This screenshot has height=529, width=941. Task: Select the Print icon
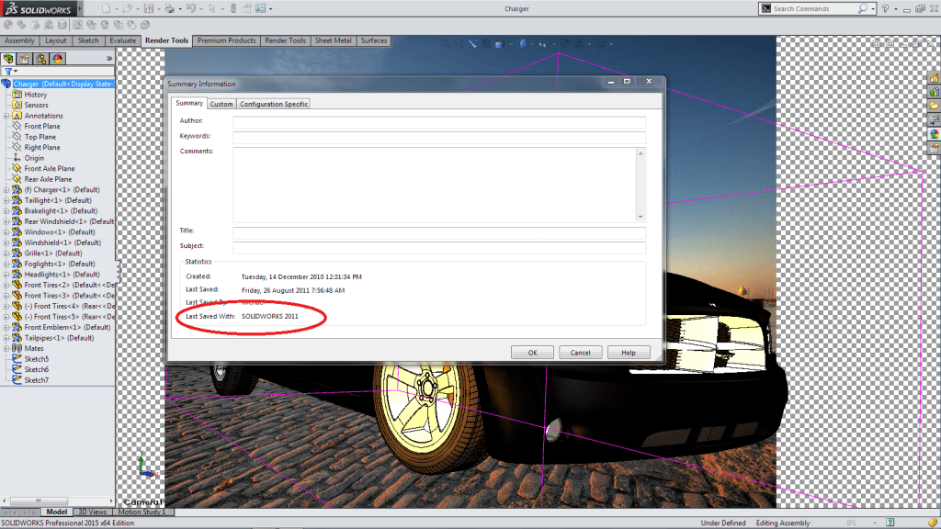click(x=169, y=9)
